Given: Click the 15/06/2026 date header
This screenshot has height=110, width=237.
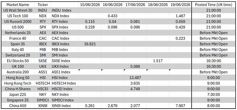Looking at the screenshot, I should point(90,5).
